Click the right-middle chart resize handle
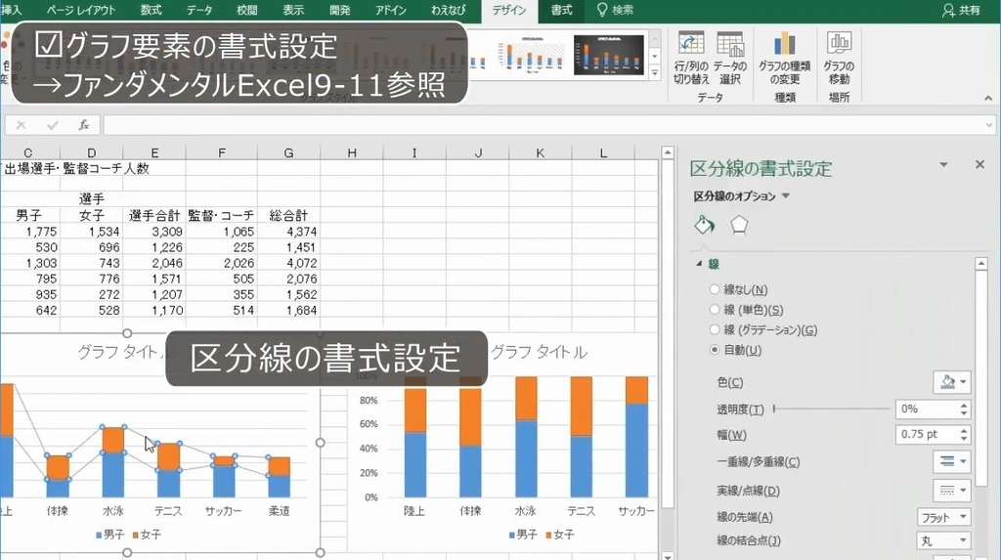 click(320, 442)
